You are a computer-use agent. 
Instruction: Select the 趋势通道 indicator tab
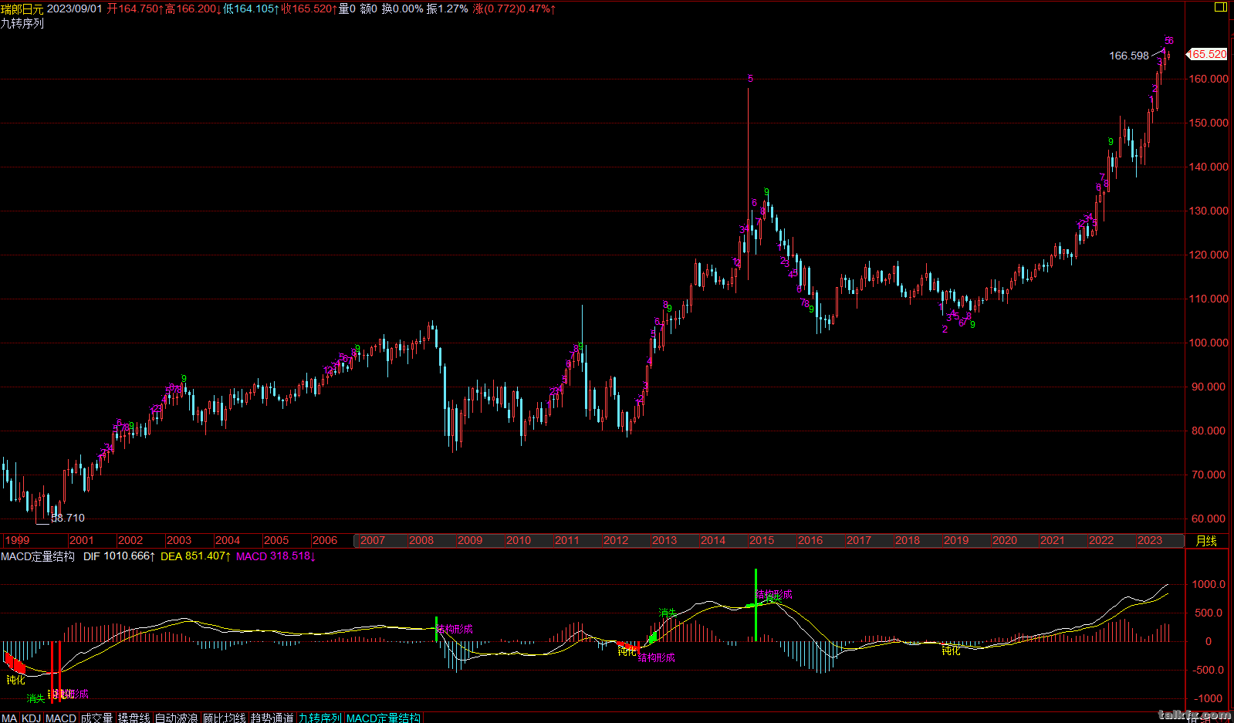coord(272,718)
